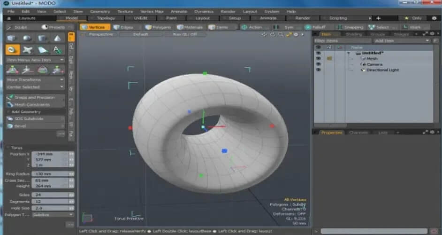Click the viewport pan arrows icon

pyautogui.click(x=264, y=34)
